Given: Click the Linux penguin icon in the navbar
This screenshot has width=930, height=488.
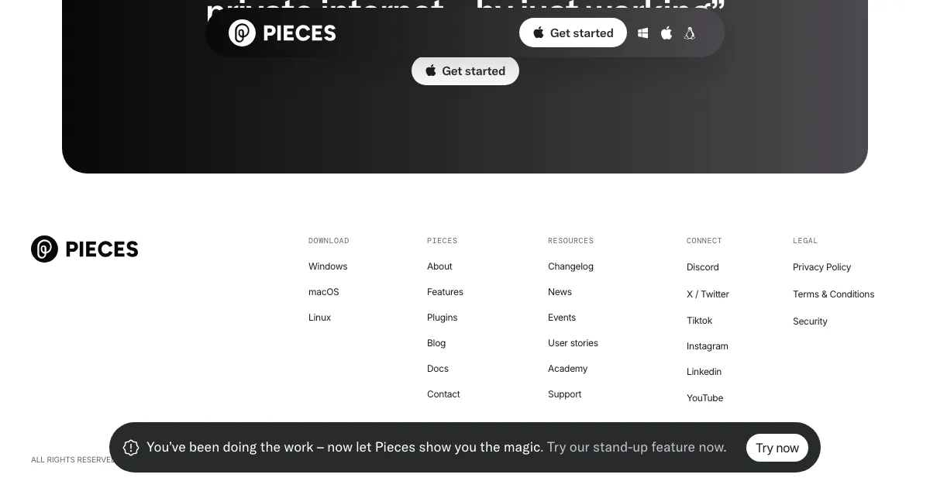Looking at the screenshot, I should pos(690,33).
